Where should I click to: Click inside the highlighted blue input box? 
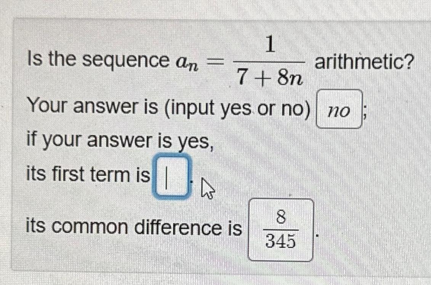171,176
